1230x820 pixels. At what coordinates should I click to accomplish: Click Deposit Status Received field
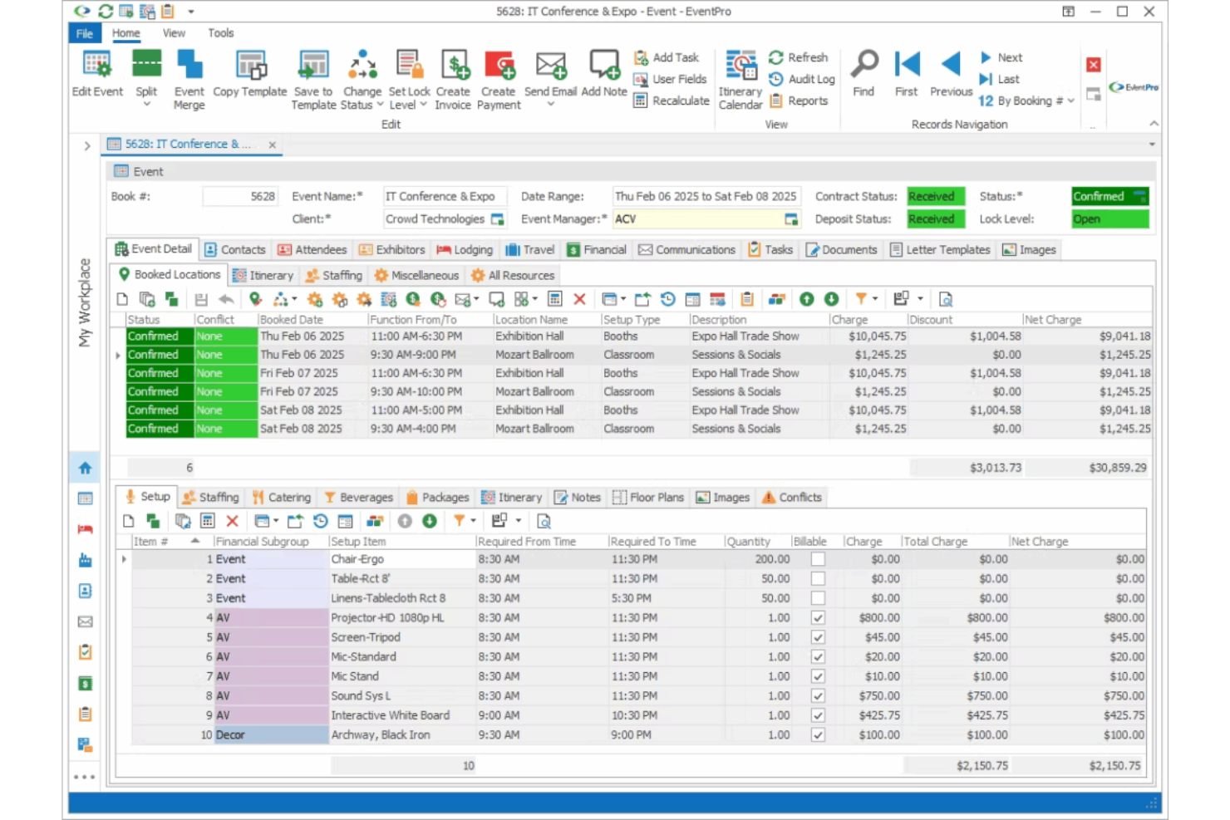click(x=936, y=219)
